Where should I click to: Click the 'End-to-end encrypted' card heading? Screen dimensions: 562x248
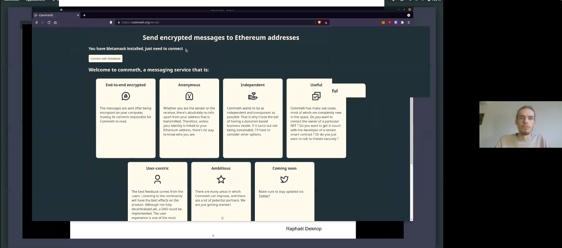click(x=126, y=85)
